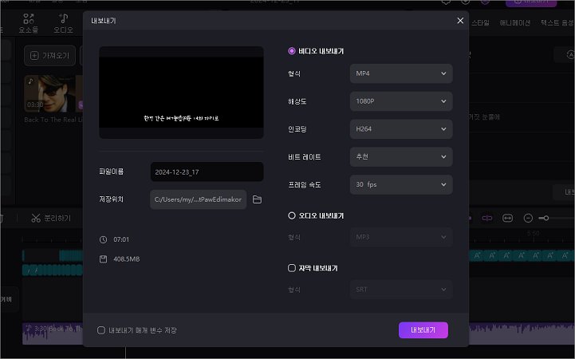Click the Import button in media panel

(x=50, y=56)
